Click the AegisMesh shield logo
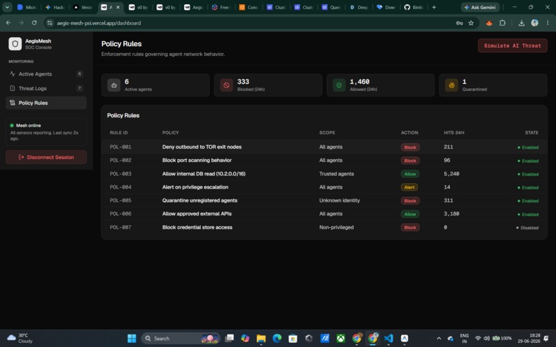The width and height of the screenshot is (556, 347). pyautogui.click(x=15, y=44)
